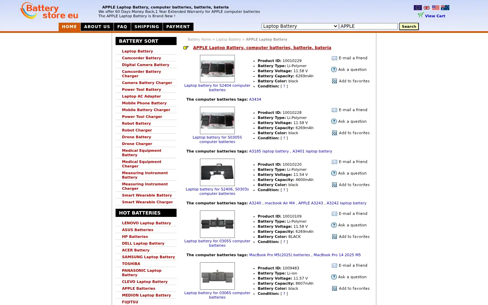This screenshot has height=305, width=488.
Task: Click the Battery store eu logo
Action: pos(49,11)
